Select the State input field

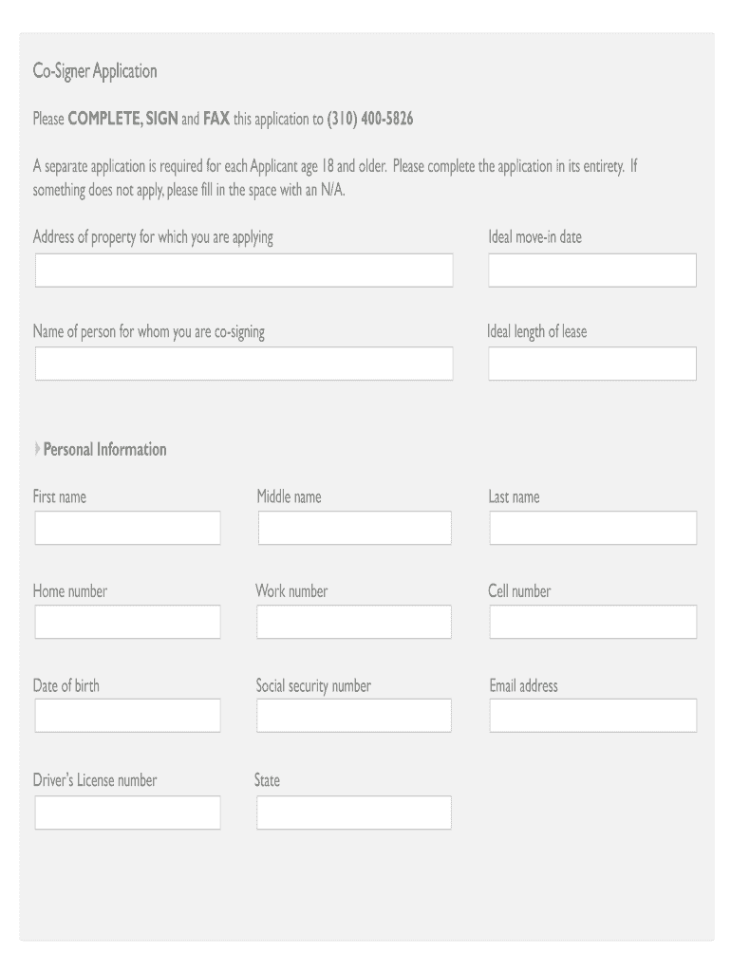(x=354, y=813)
